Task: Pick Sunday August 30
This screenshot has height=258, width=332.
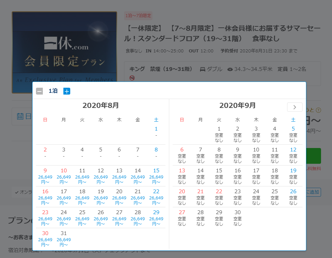Action: coord(45,239)
